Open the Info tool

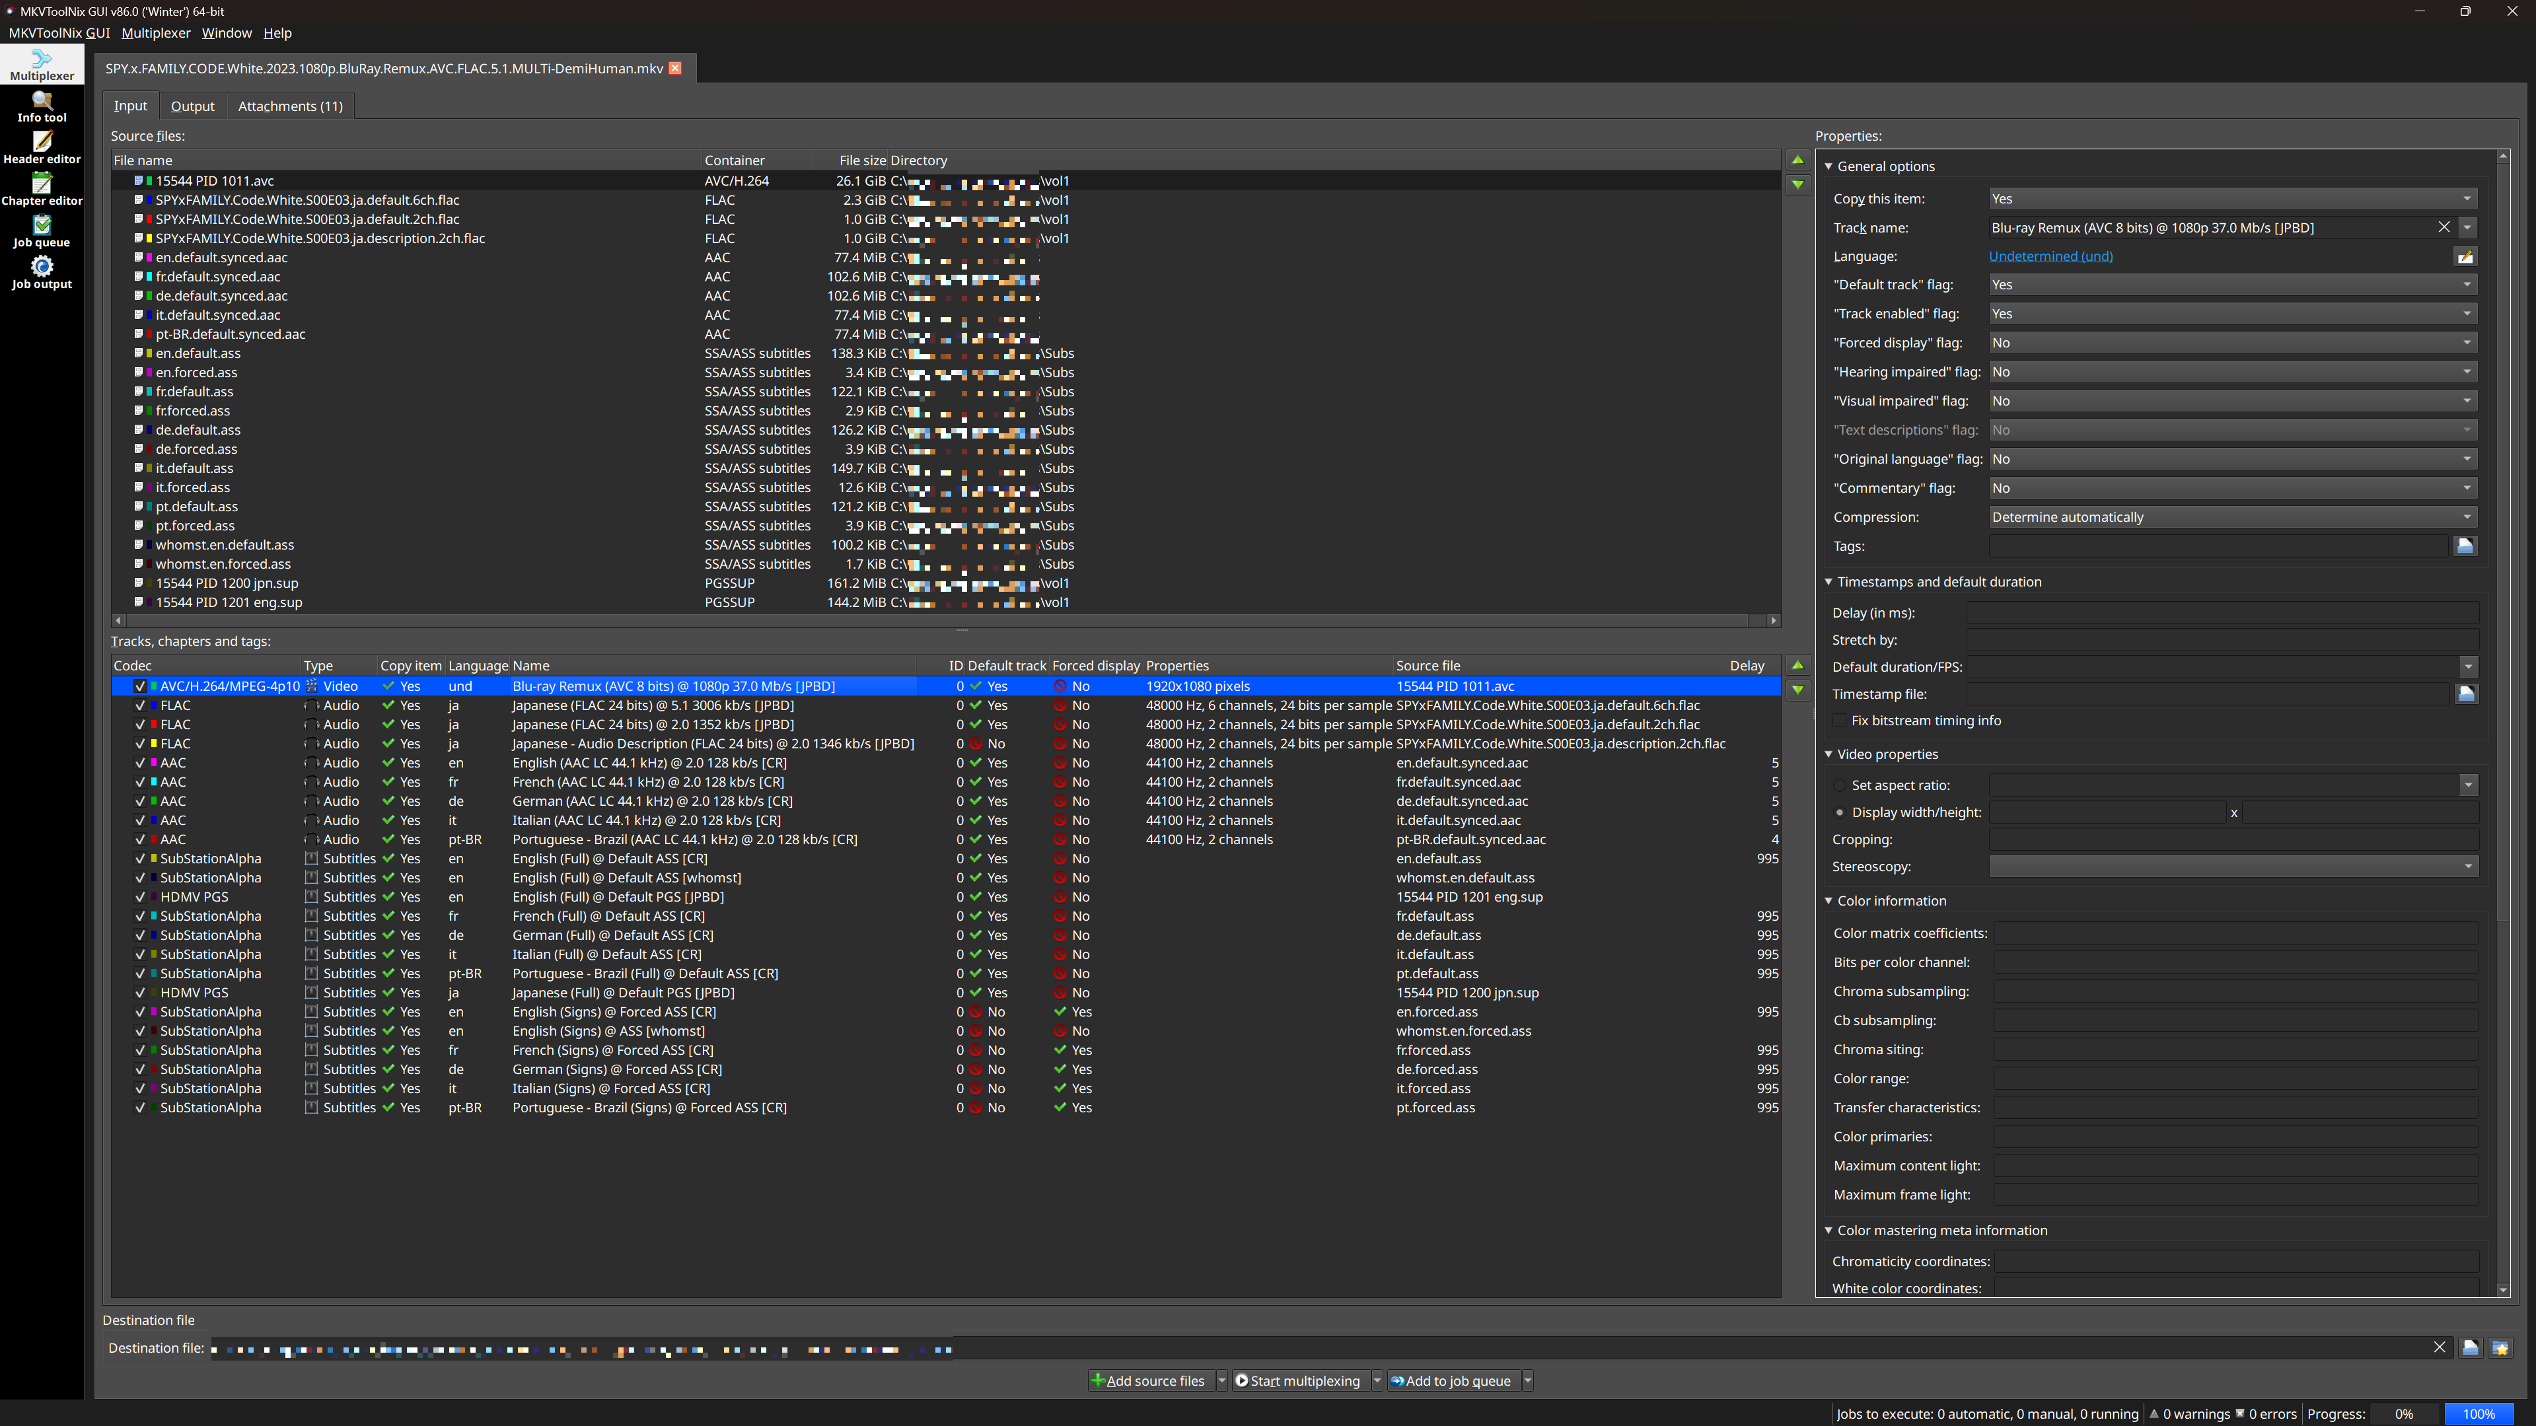(42, 106)
